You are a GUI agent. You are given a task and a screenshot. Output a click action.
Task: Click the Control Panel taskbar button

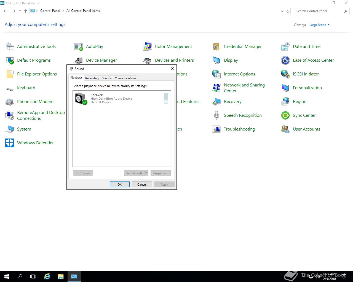pyautogui.click(x=74, y=276)
